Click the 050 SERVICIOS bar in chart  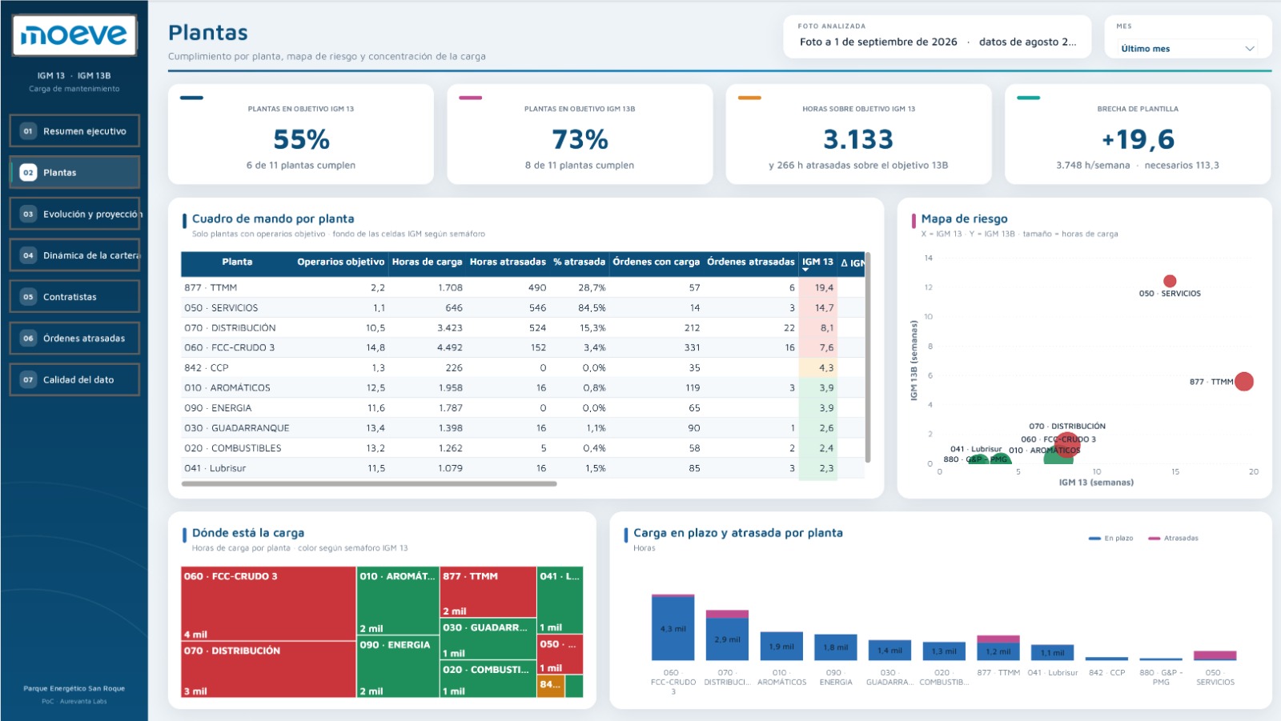pyautogui.click(x=1215, y=655)
